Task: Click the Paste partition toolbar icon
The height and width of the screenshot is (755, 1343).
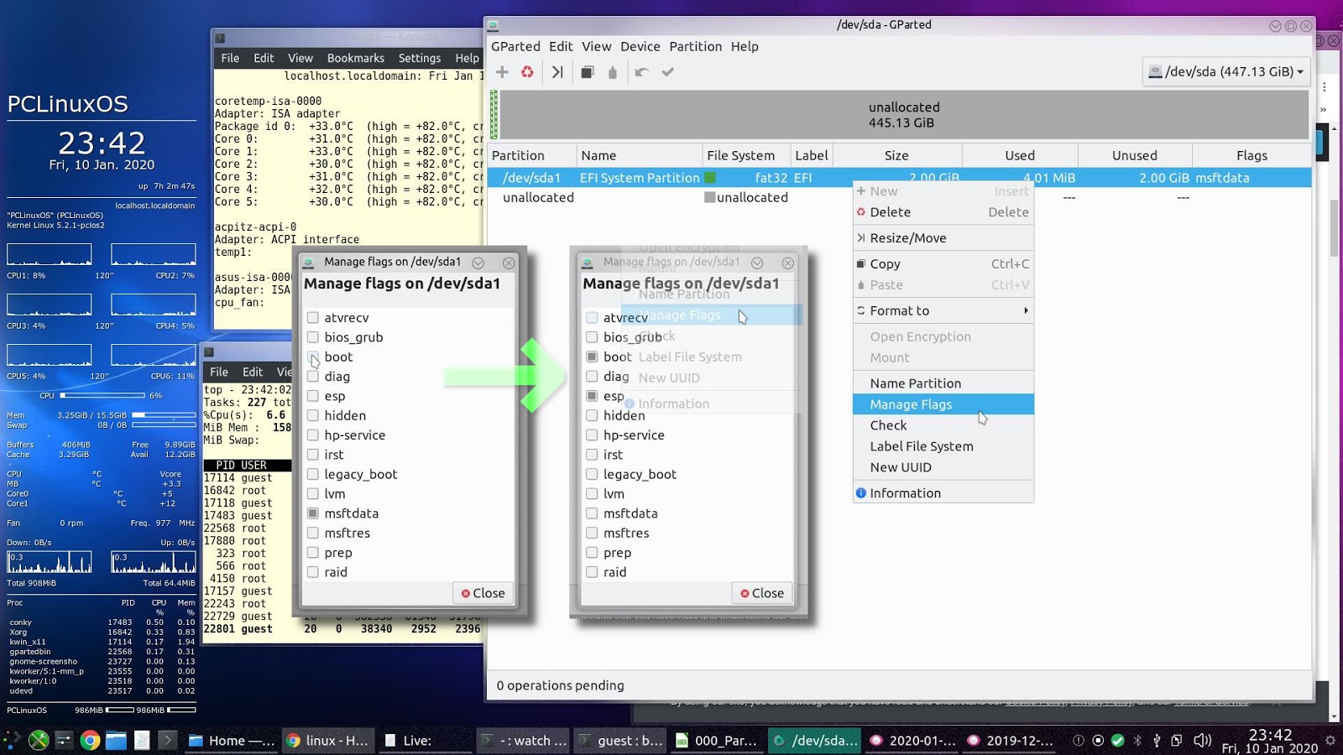Action: click(x=613, y=72)
